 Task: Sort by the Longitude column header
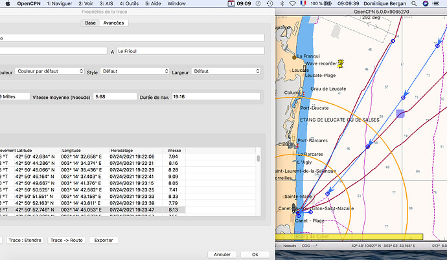pos(85,150)
